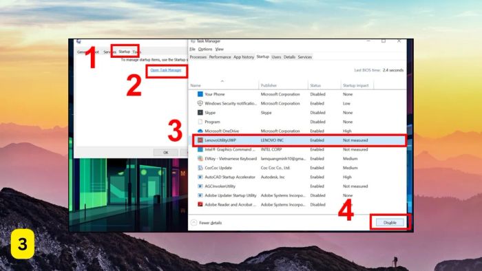Click the Windows Security shield icon
Viewport: 482px width, 271px height.
coord(200,103)
